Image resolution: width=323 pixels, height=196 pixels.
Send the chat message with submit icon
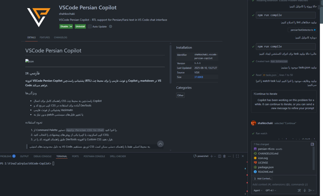310,190
